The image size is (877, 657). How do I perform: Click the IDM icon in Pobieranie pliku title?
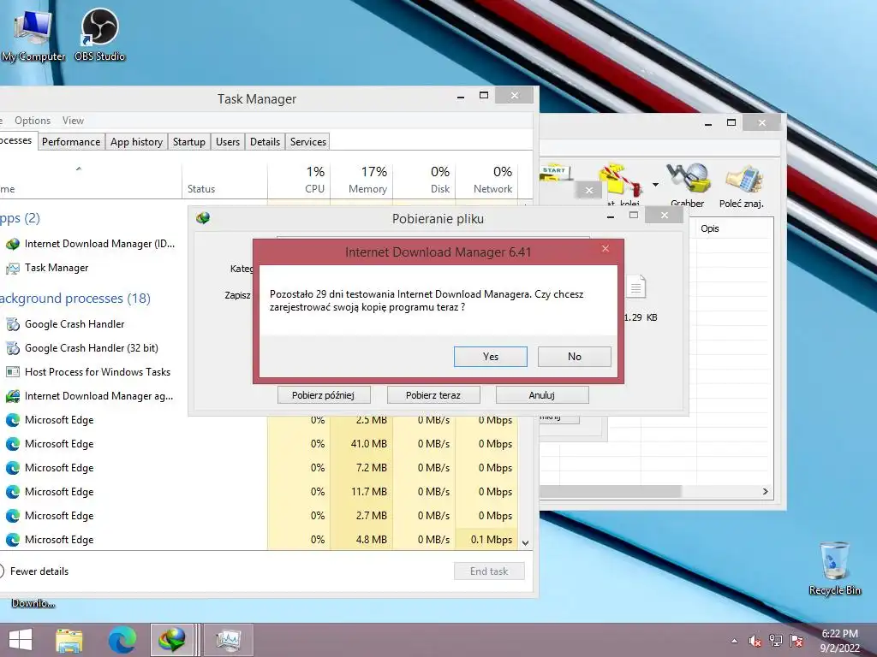tap(203, 218)
